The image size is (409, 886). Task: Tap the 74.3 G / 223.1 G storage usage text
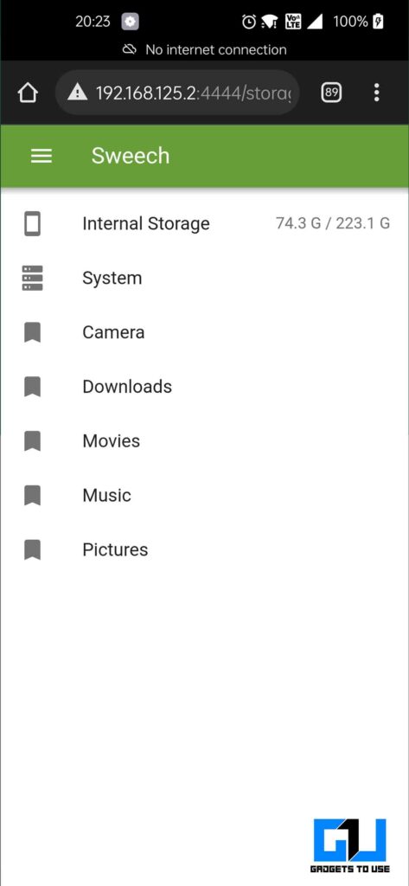coord(333,223)
